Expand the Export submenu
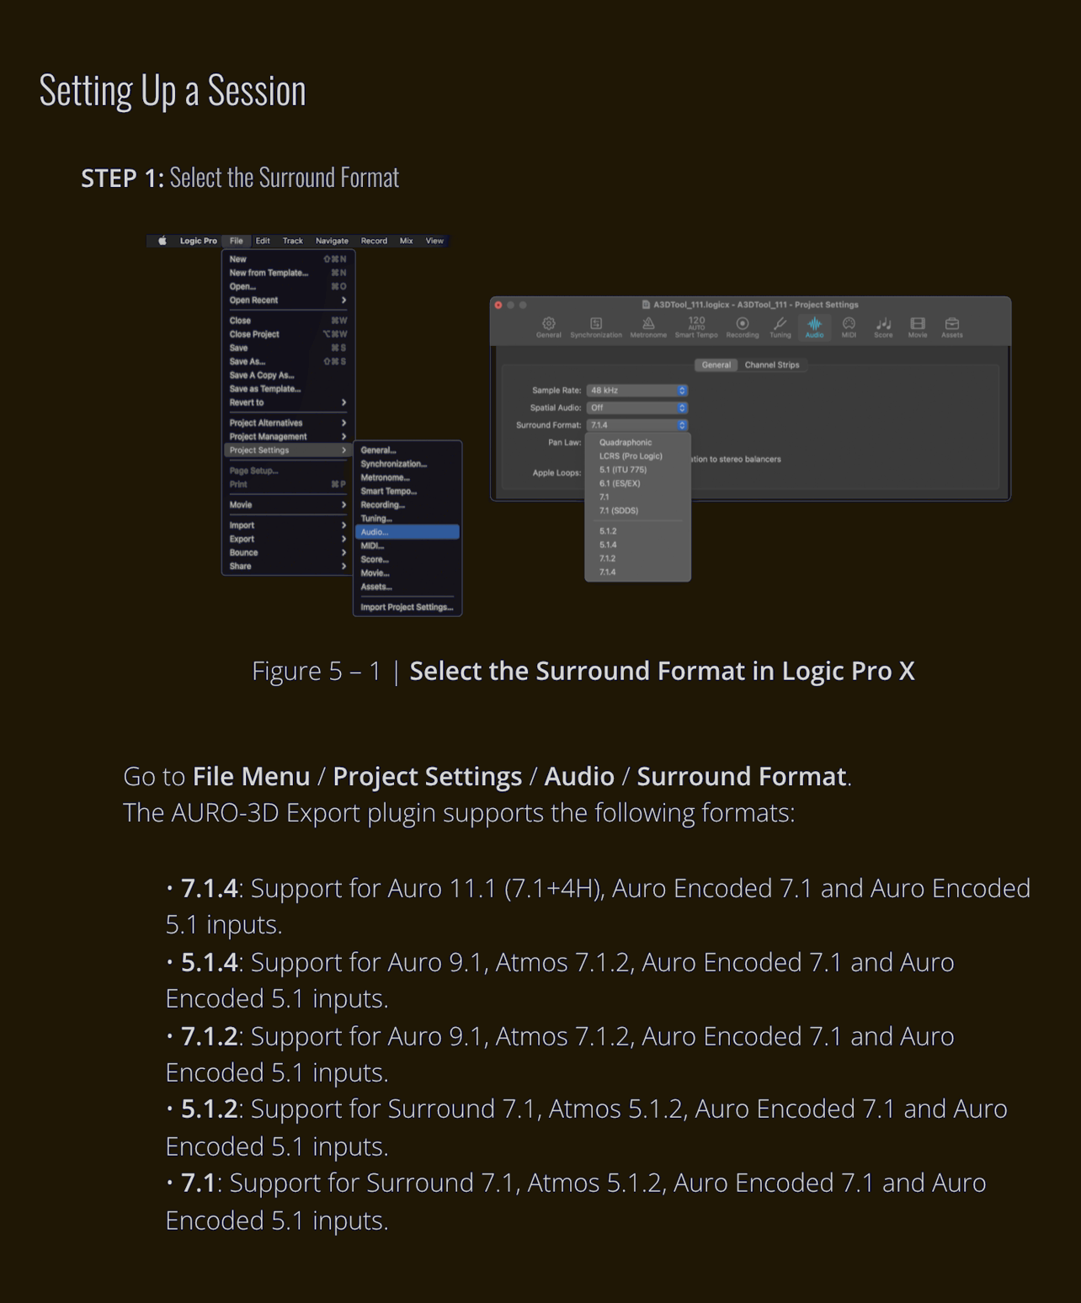Screen dimensions: 1081x1303 point(287,539)
